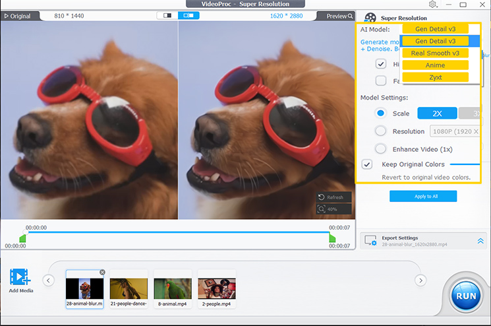Click the Keep Original Colors slider line
The width and height of the screenshot is (491, 326).
[x=465, y=164]
